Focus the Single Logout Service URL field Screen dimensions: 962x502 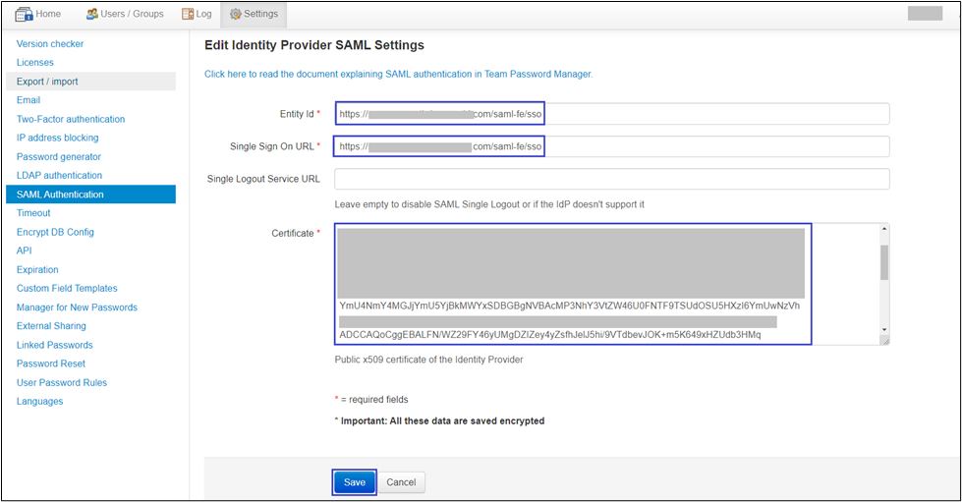click(x=611, y=179)
